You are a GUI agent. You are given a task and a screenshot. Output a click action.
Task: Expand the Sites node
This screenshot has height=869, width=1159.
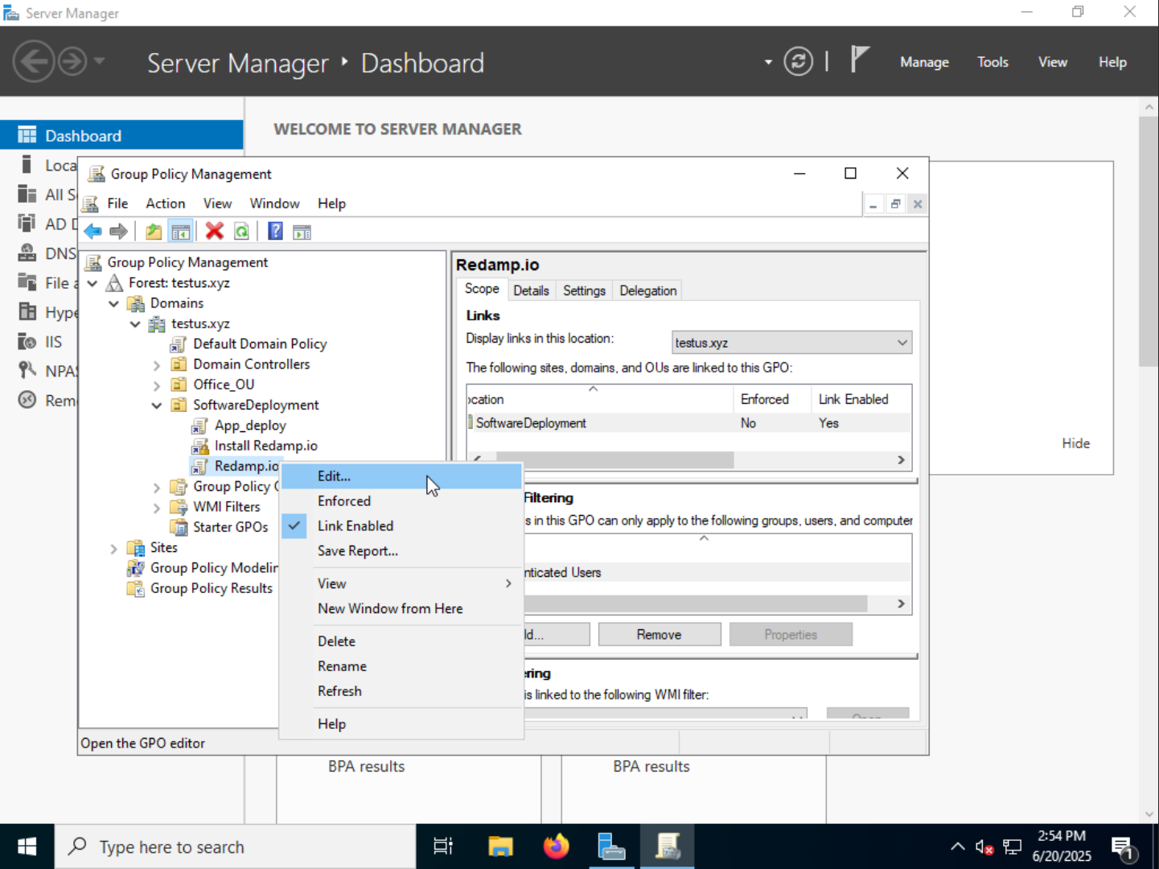[x=113, y=549]
